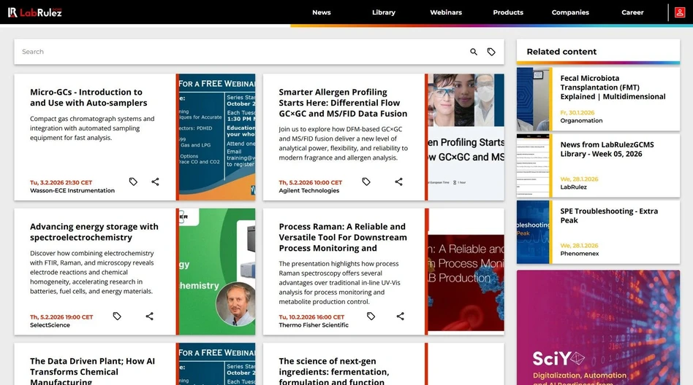Click Organomation company name
The height and width of the screenshot is (385, 693).
(581, 120)
